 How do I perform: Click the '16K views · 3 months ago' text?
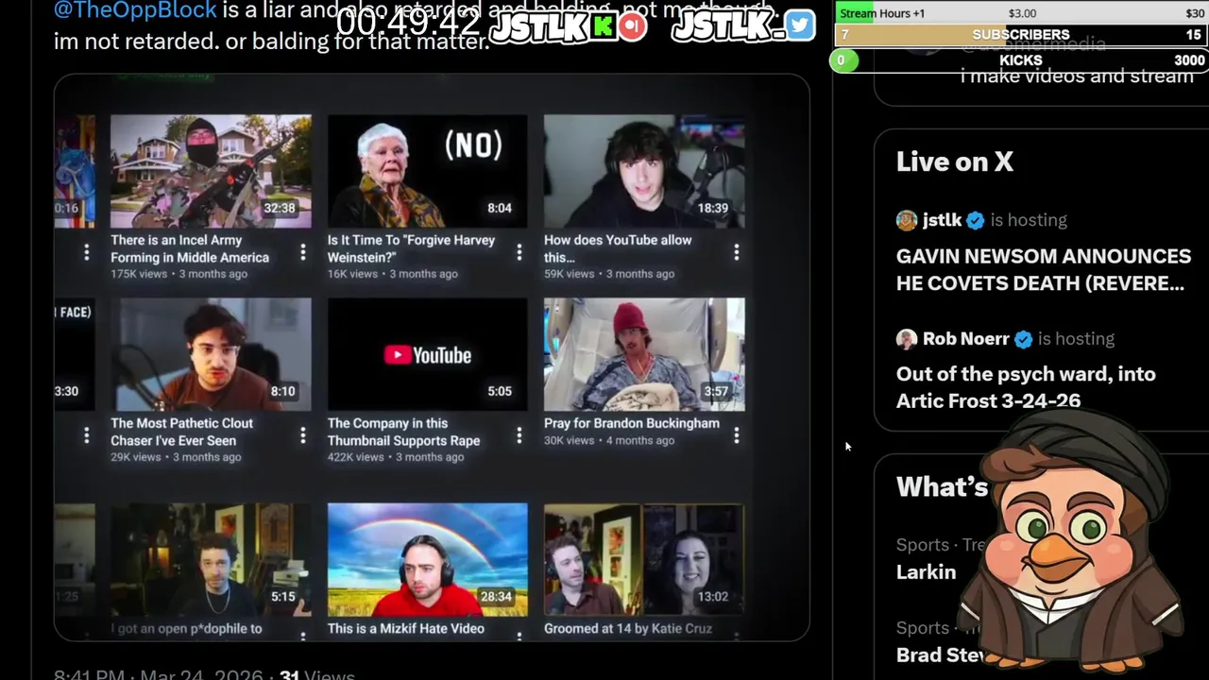click(393, 274)
